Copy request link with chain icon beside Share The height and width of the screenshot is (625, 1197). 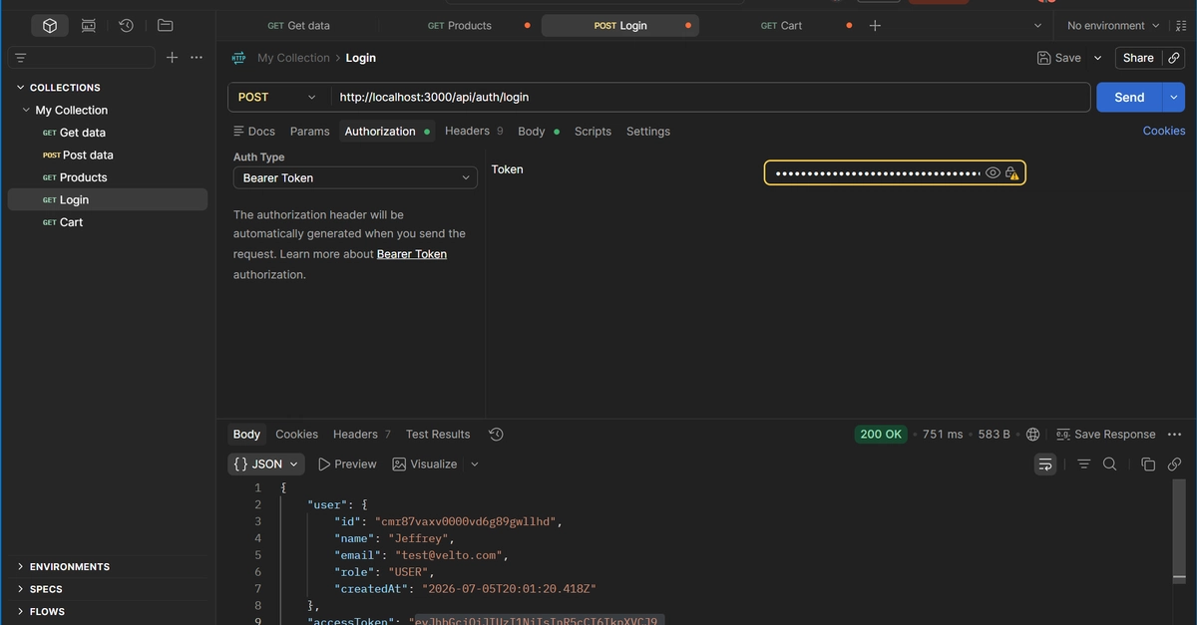(x=1174, y=58)
